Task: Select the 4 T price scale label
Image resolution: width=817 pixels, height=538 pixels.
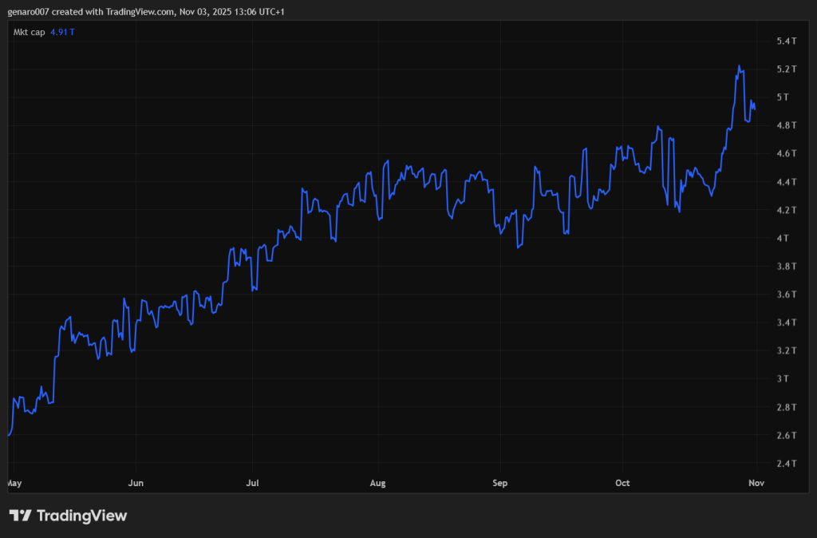Action: pyautogui.click(x=783, y=238)
